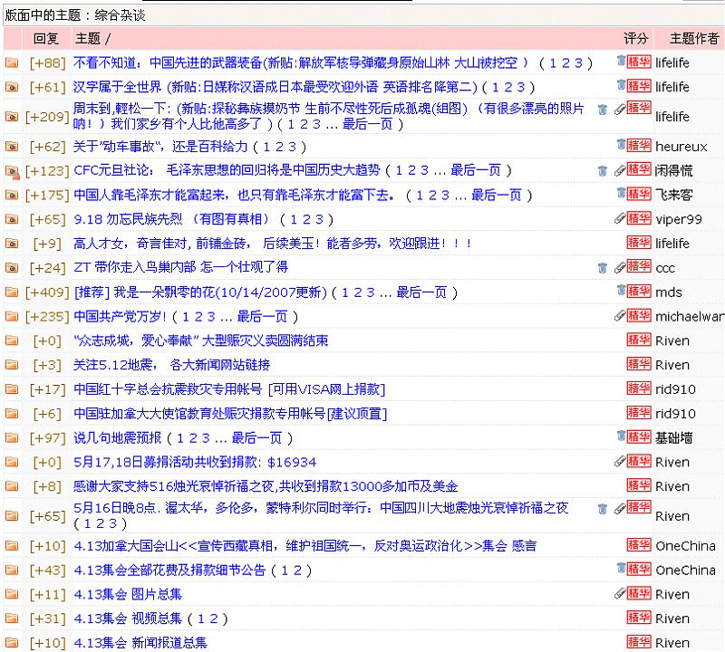
Task: Click the locked folder icon on the CFC元旦社论 row
Action: point(12,171)
